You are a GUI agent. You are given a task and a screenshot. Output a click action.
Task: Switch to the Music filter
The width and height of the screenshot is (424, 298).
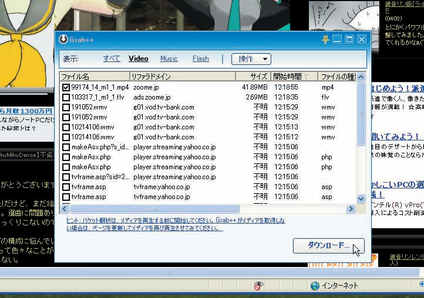point(169,59)
